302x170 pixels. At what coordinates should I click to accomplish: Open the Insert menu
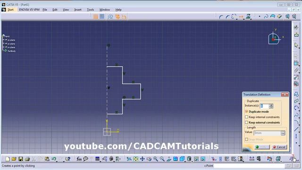78,9
